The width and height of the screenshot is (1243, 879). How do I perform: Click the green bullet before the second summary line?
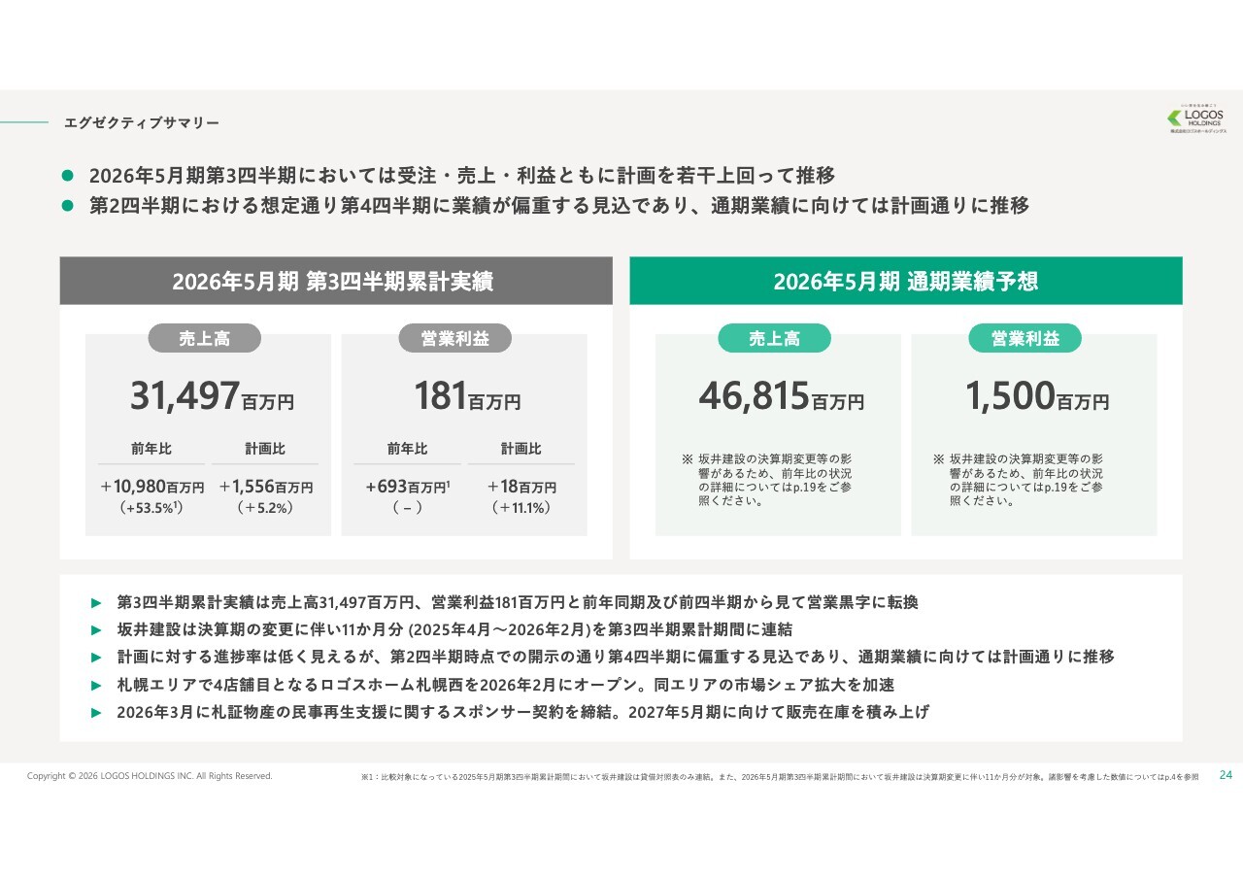[68, 206]
